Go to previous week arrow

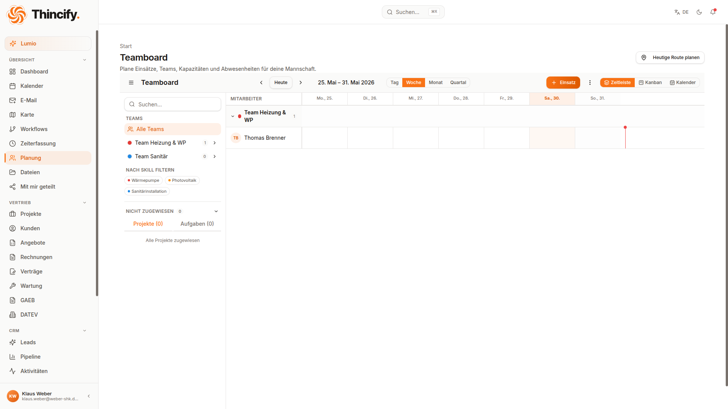(x=261, y=83)
